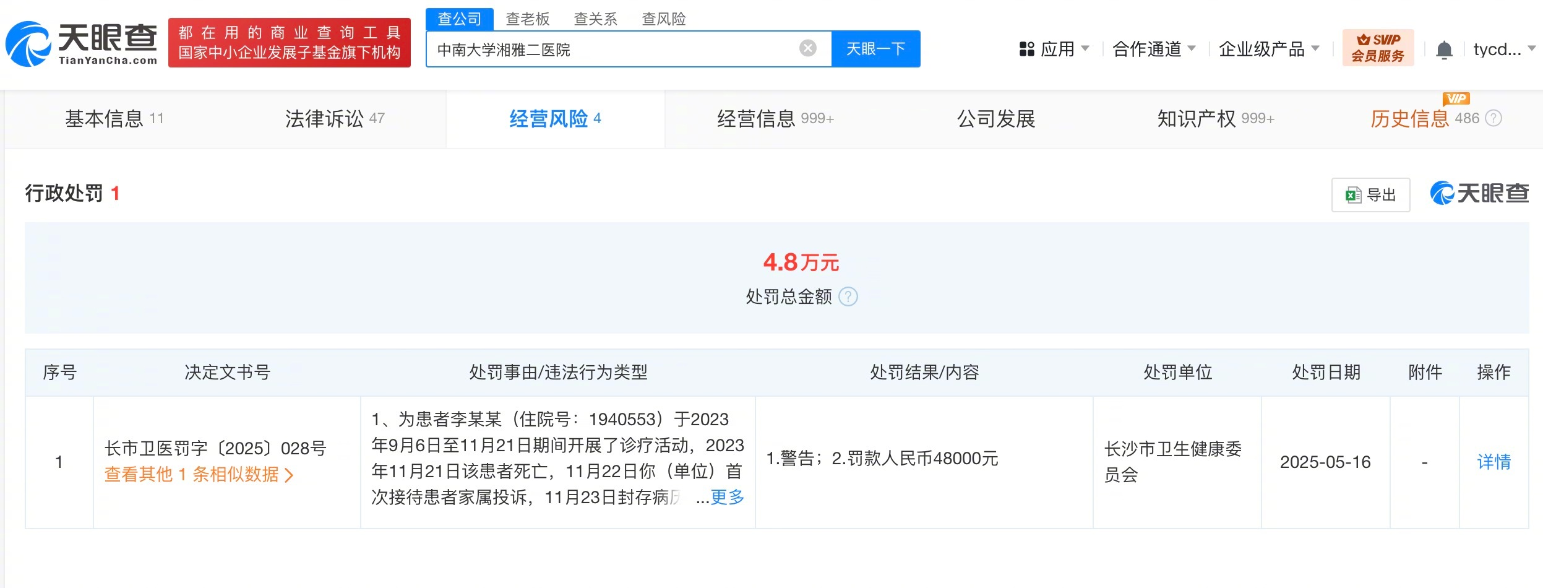Open the 经营信息 tab

click(x=775, y=118)
